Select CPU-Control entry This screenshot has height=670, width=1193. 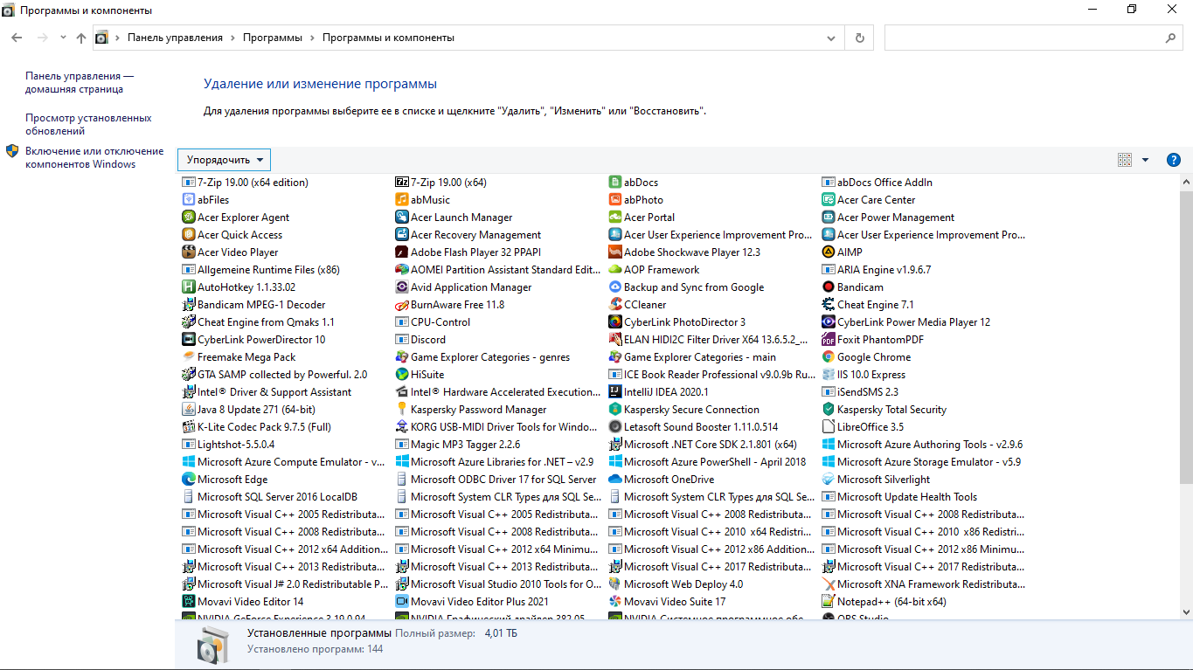pyautogui.click(x=433, y=322)
